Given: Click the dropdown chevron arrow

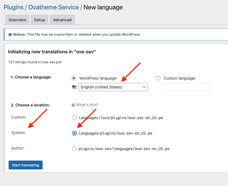Looking at the screenshot, I should coord(144,87).
